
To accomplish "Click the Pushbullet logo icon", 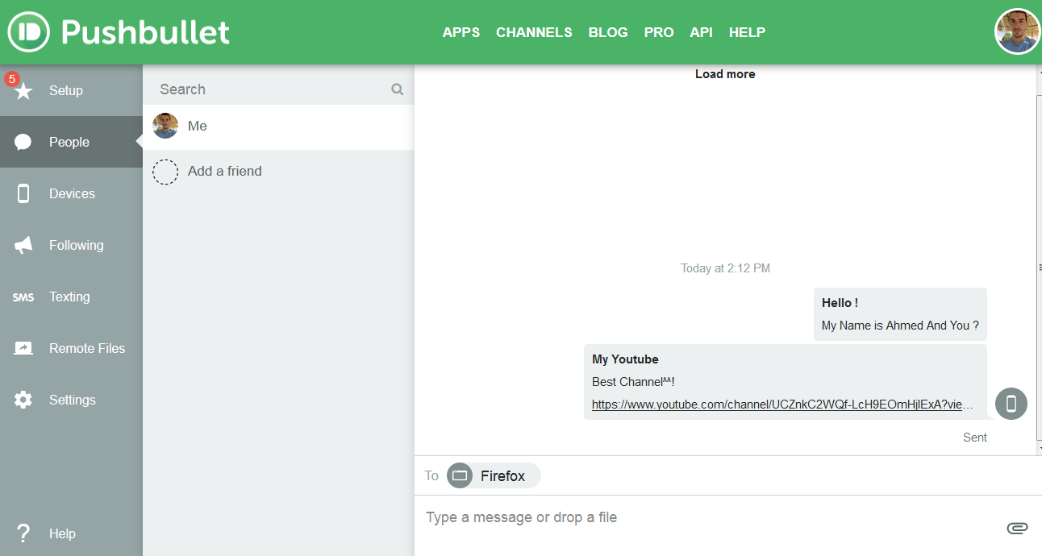I will (29, 32).
